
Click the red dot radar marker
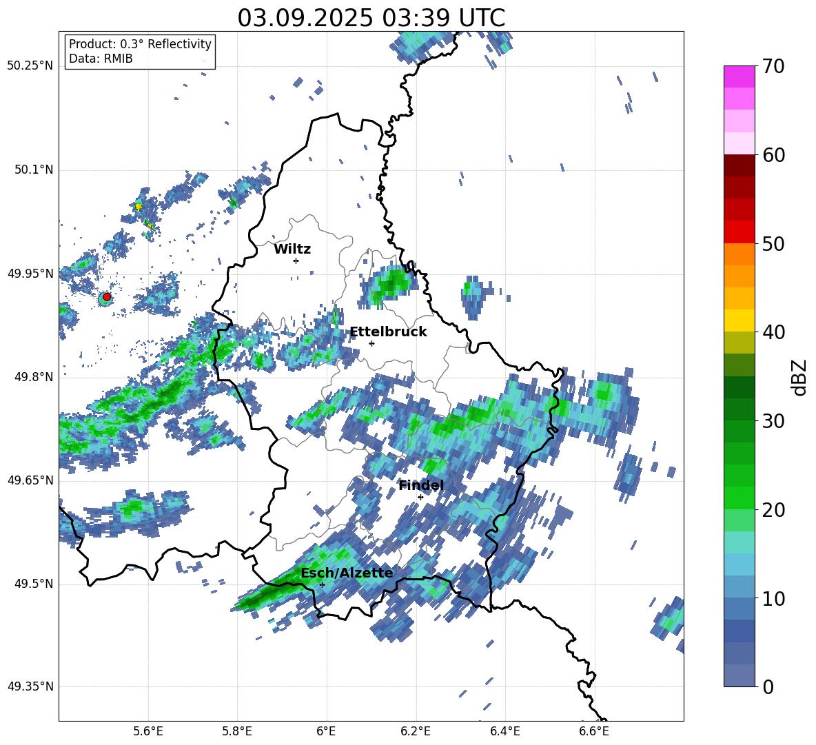point(107,296)
